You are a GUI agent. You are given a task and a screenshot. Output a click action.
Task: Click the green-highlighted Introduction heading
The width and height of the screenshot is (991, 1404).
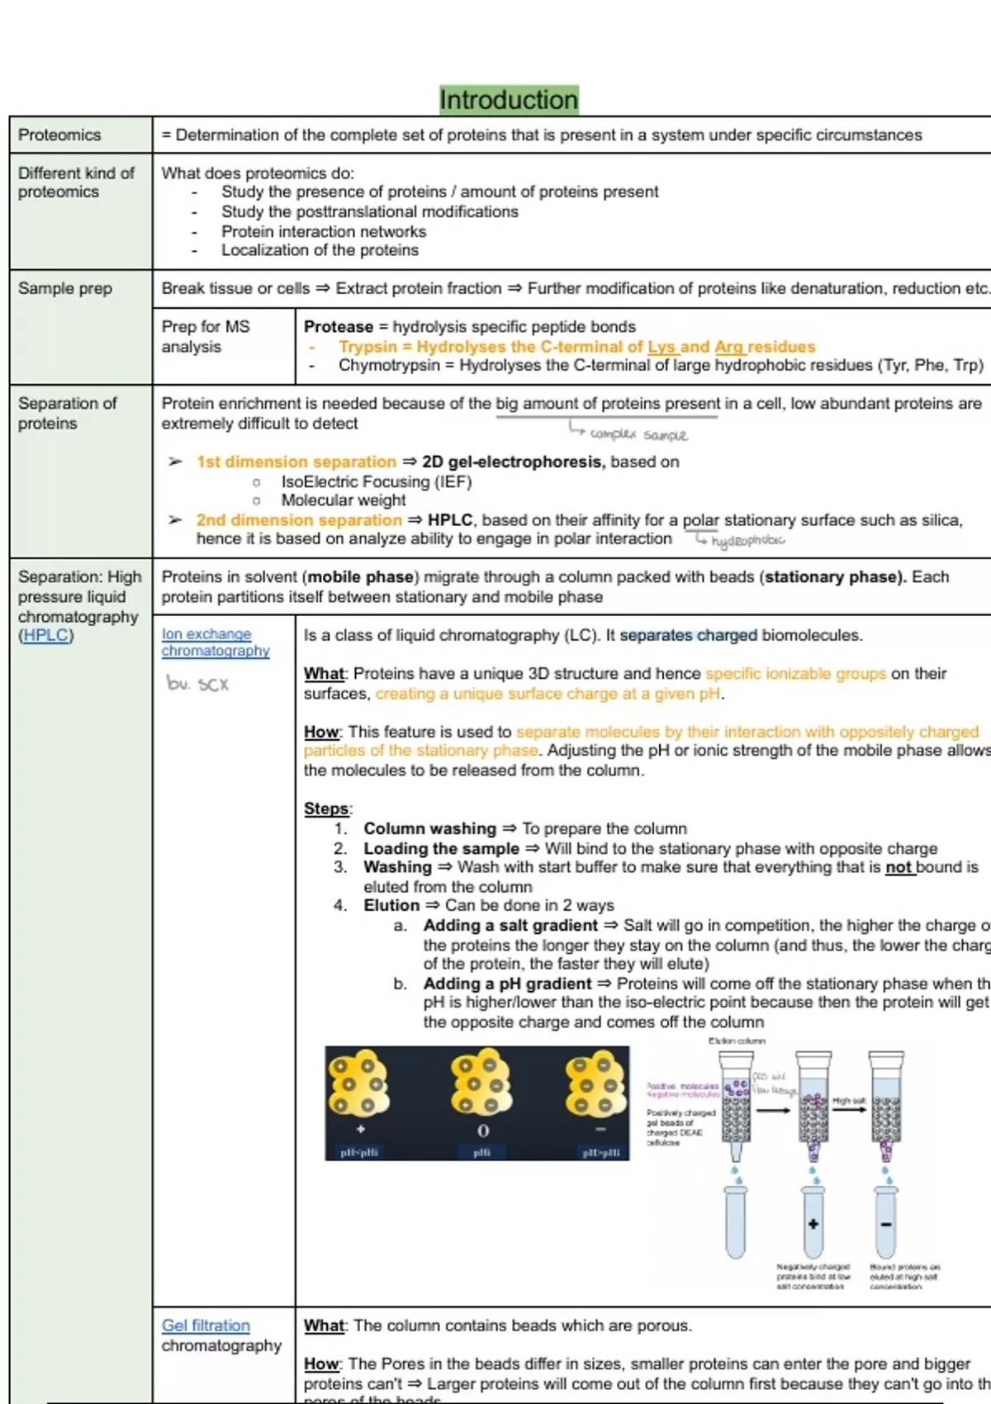[509, 100]
